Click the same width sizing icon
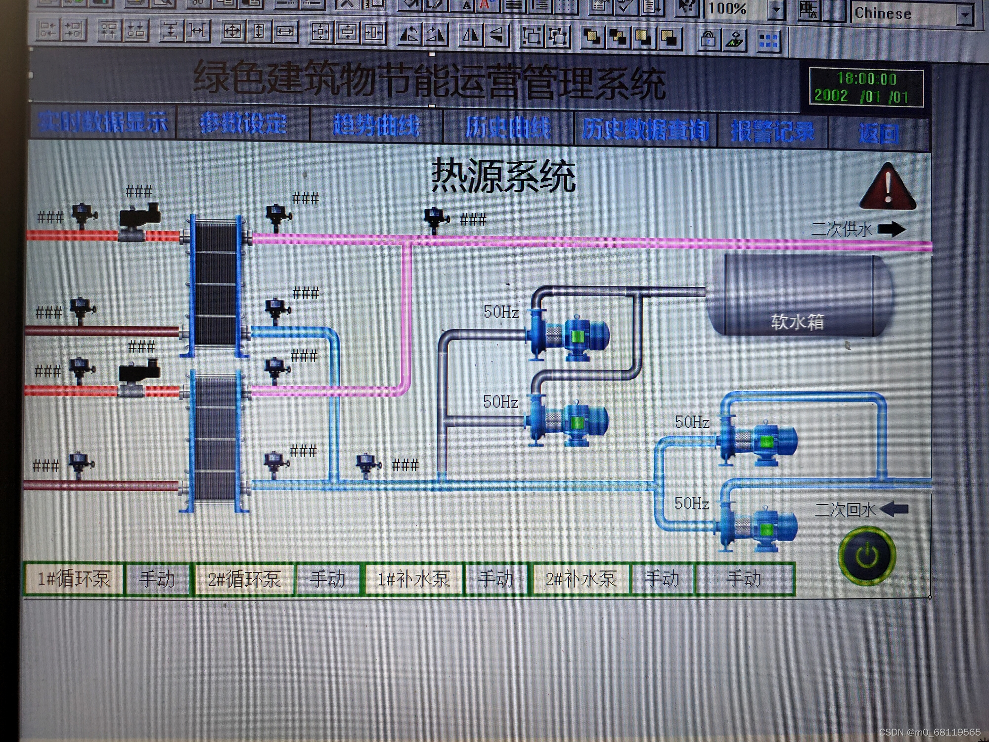This screenshot has width=989, height=742. (x=285, y=32)
